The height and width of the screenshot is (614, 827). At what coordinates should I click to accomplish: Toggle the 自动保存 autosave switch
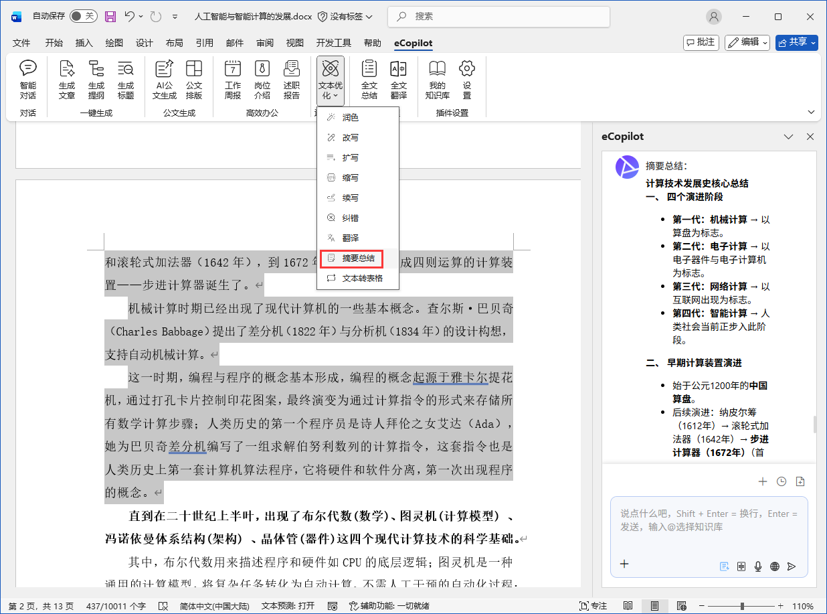83,16
